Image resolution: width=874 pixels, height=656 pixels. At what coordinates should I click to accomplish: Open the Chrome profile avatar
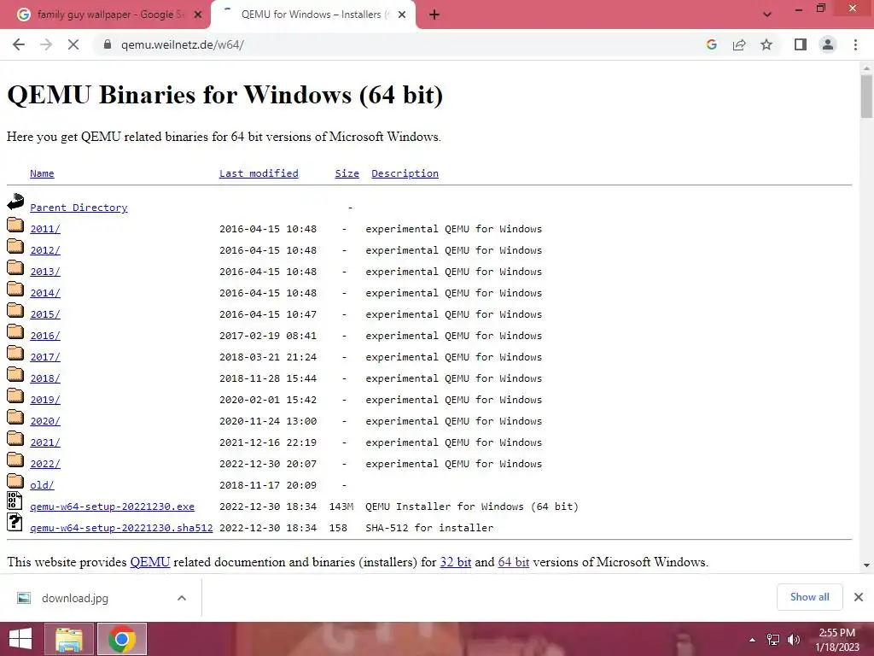pyautogui.click(x=828, y=44)
